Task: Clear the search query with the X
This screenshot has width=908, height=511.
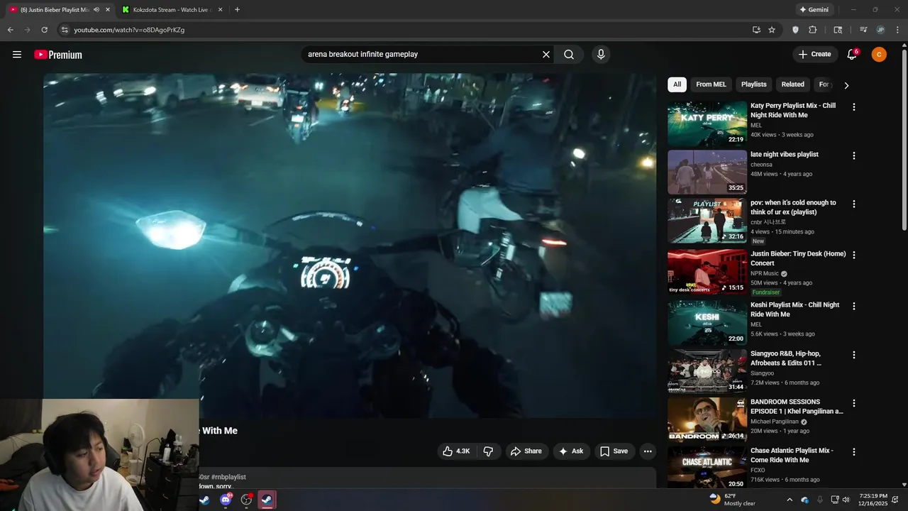Action: [546, 55]
